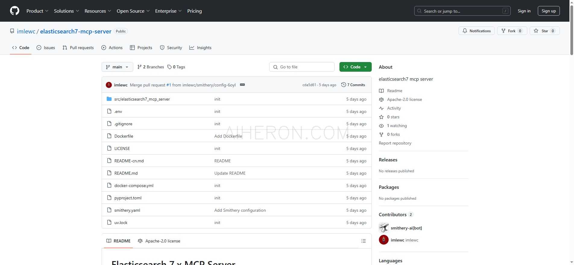Click the stars icon in About section
The height and width of the screenshot is (265, 574).
381,117
